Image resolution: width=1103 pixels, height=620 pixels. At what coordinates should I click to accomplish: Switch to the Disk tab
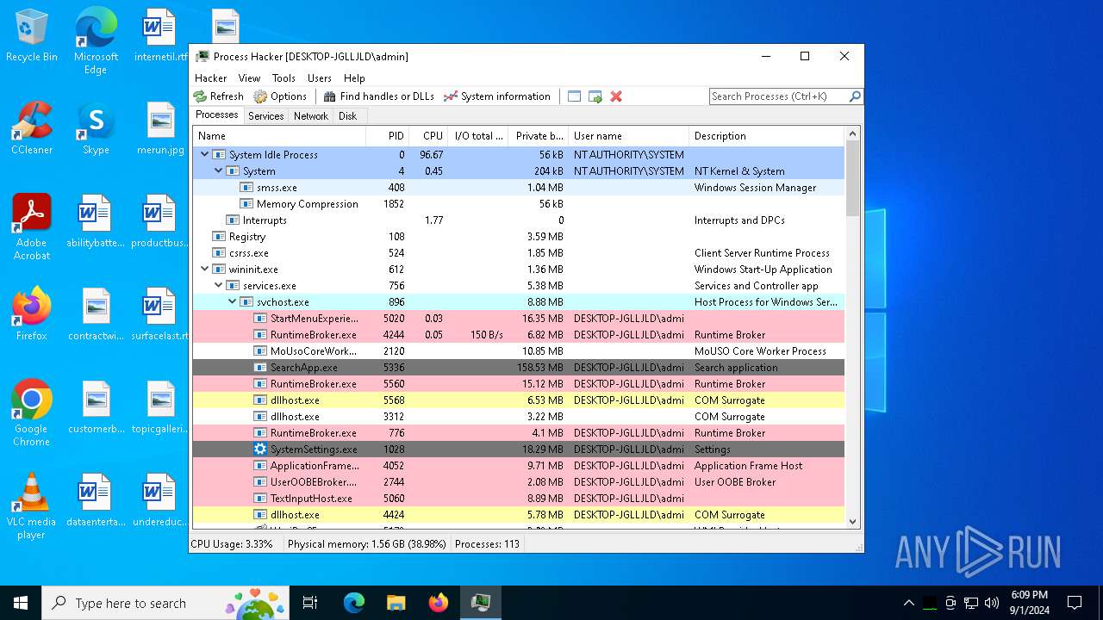tap(347, 115)
